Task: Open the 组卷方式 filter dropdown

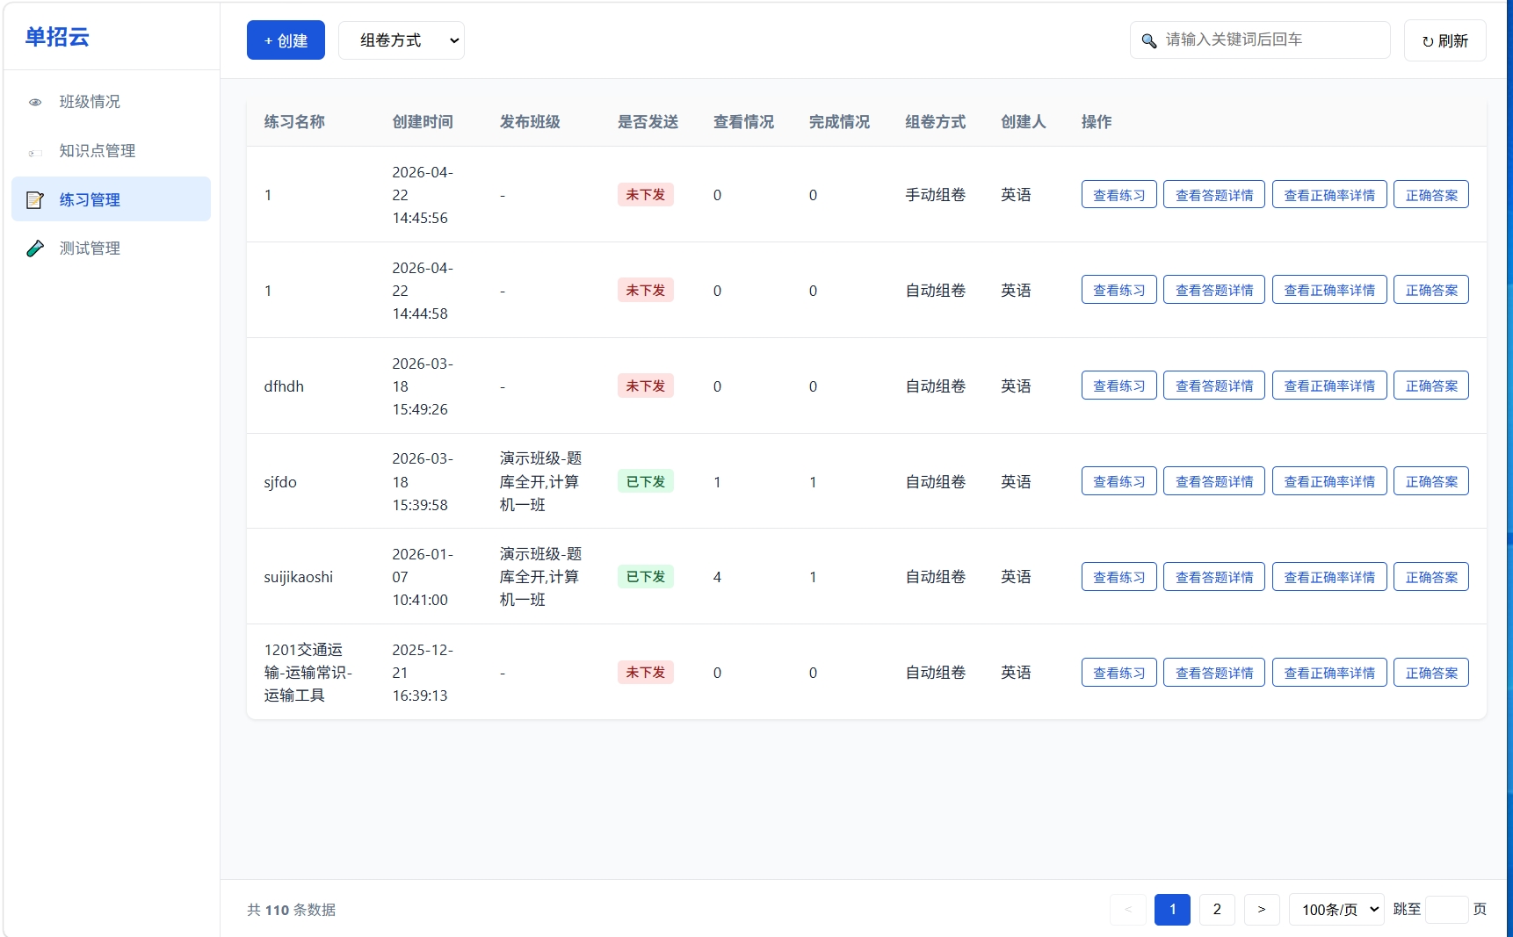Action: point(402,40)
